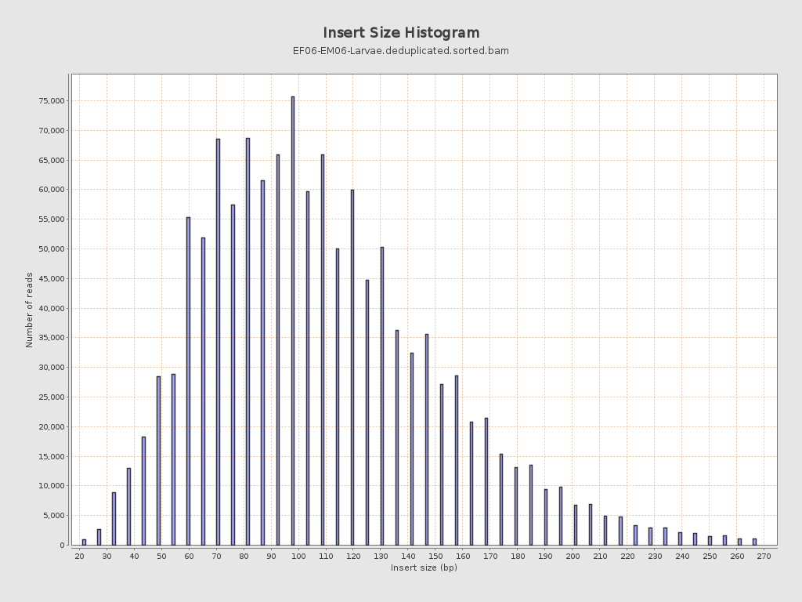Select the 35,000 y-axis tick label

[x=52, y=338]
